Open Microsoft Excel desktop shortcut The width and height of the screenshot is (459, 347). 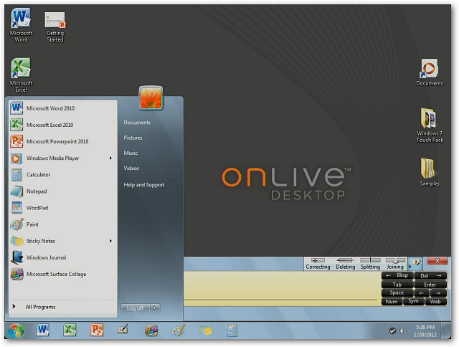[x=21, y=75]
